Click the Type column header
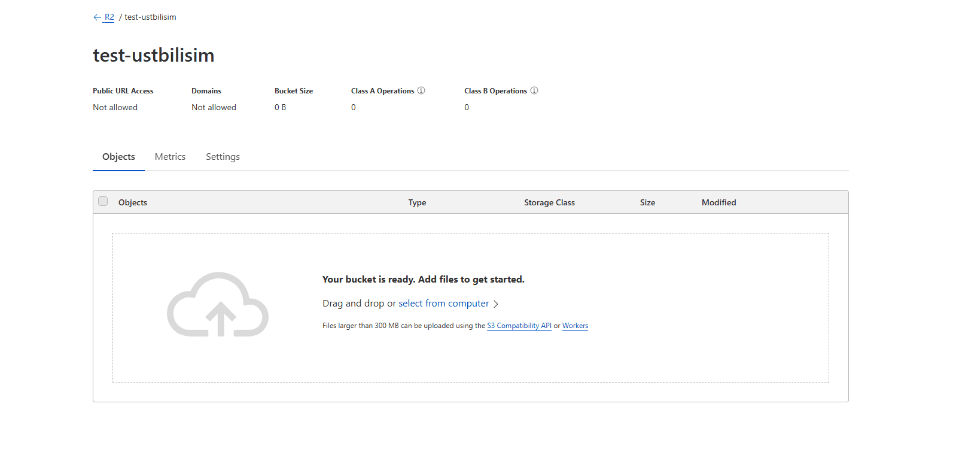Screen dimensions: 959x452 pyautogui.click(x=417, y=202)
